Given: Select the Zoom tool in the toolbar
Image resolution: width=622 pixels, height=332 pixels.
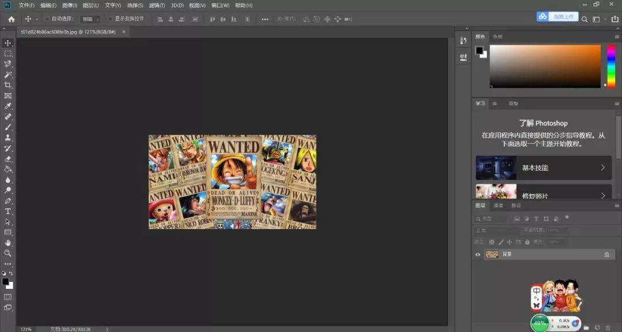Looking at the screenshot, I should click(x=7, y=253).
